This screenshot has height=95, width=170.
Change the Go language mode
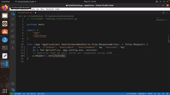[159, 94]
